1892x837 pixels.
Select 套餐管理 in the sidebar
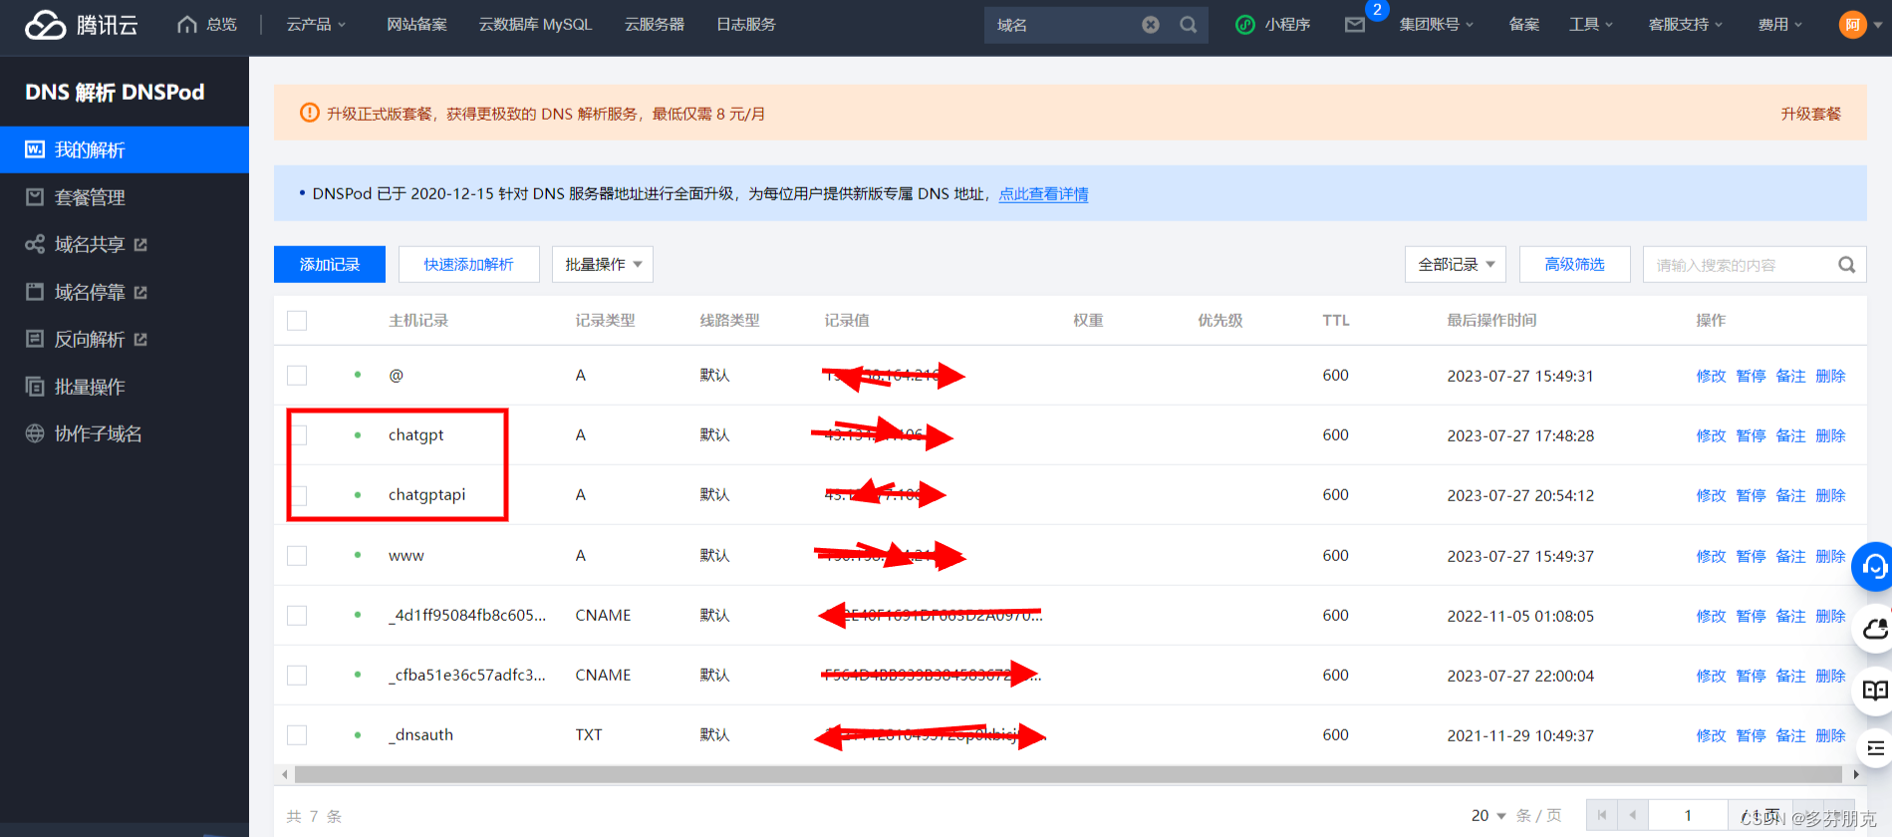[125, 197]
